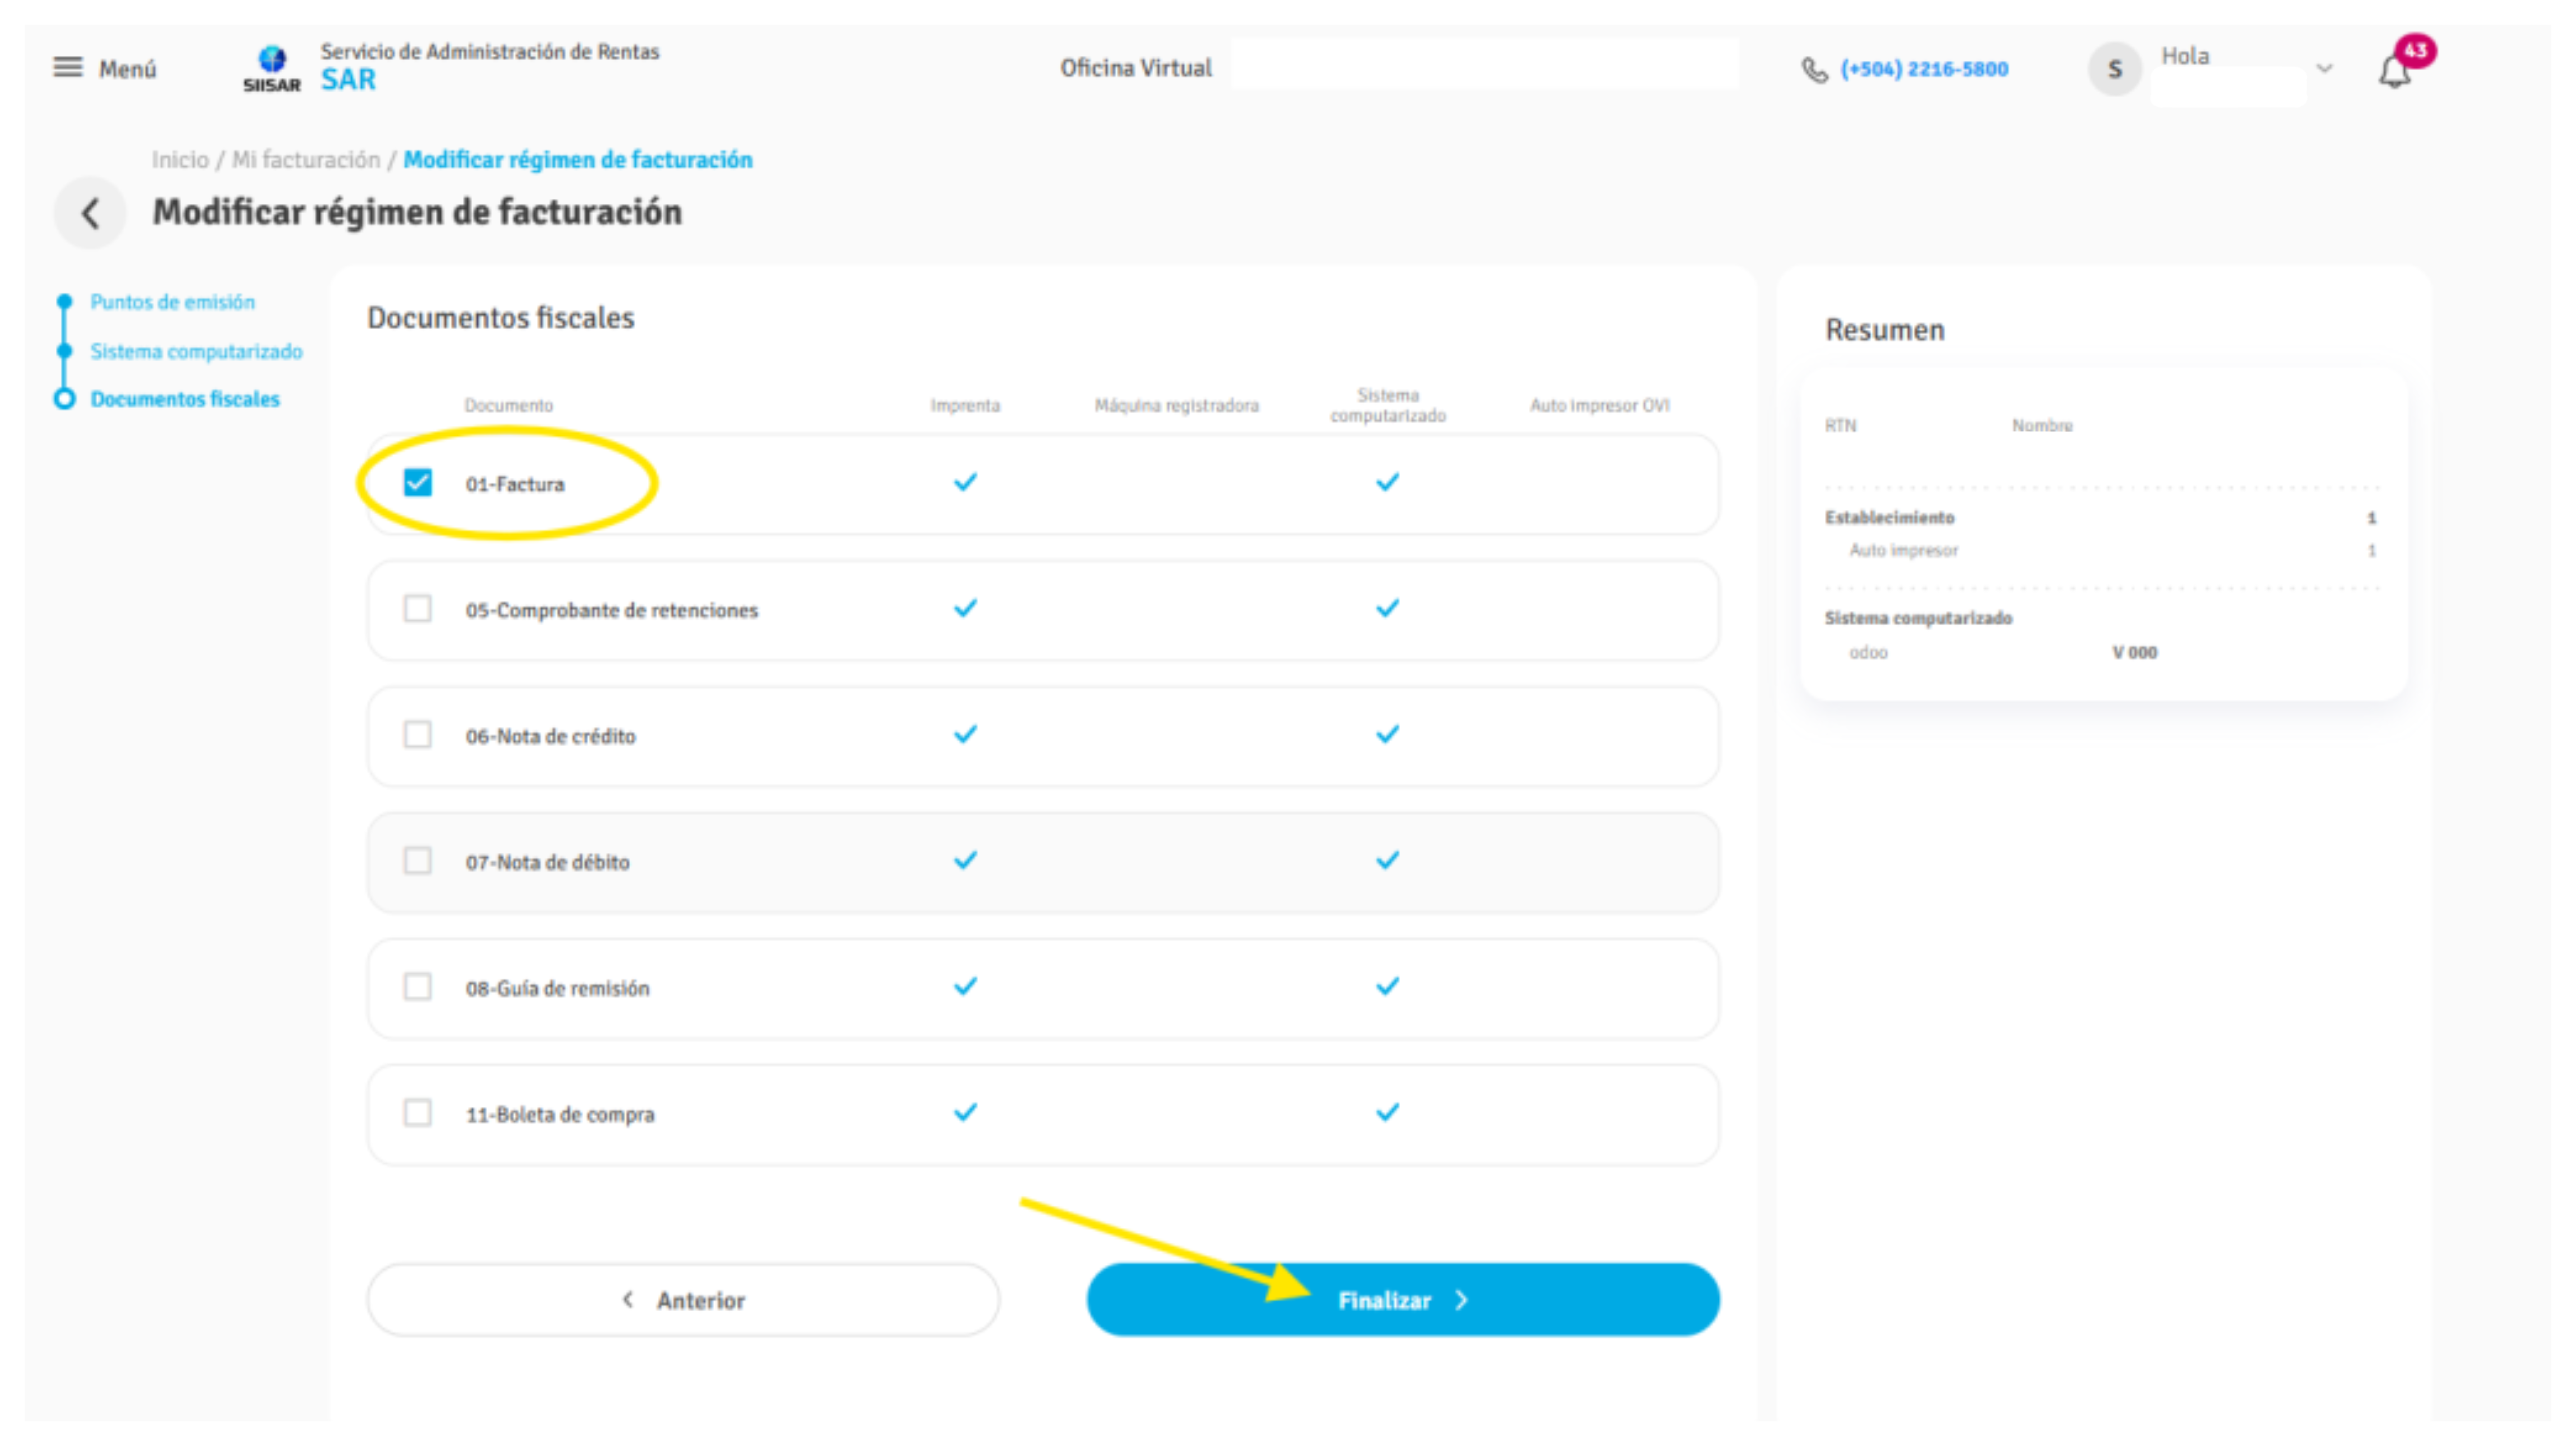This screenshot has height=1446, width=2576.
Task: Click the Inicio breadcrumb
Action: click(180, 160)
